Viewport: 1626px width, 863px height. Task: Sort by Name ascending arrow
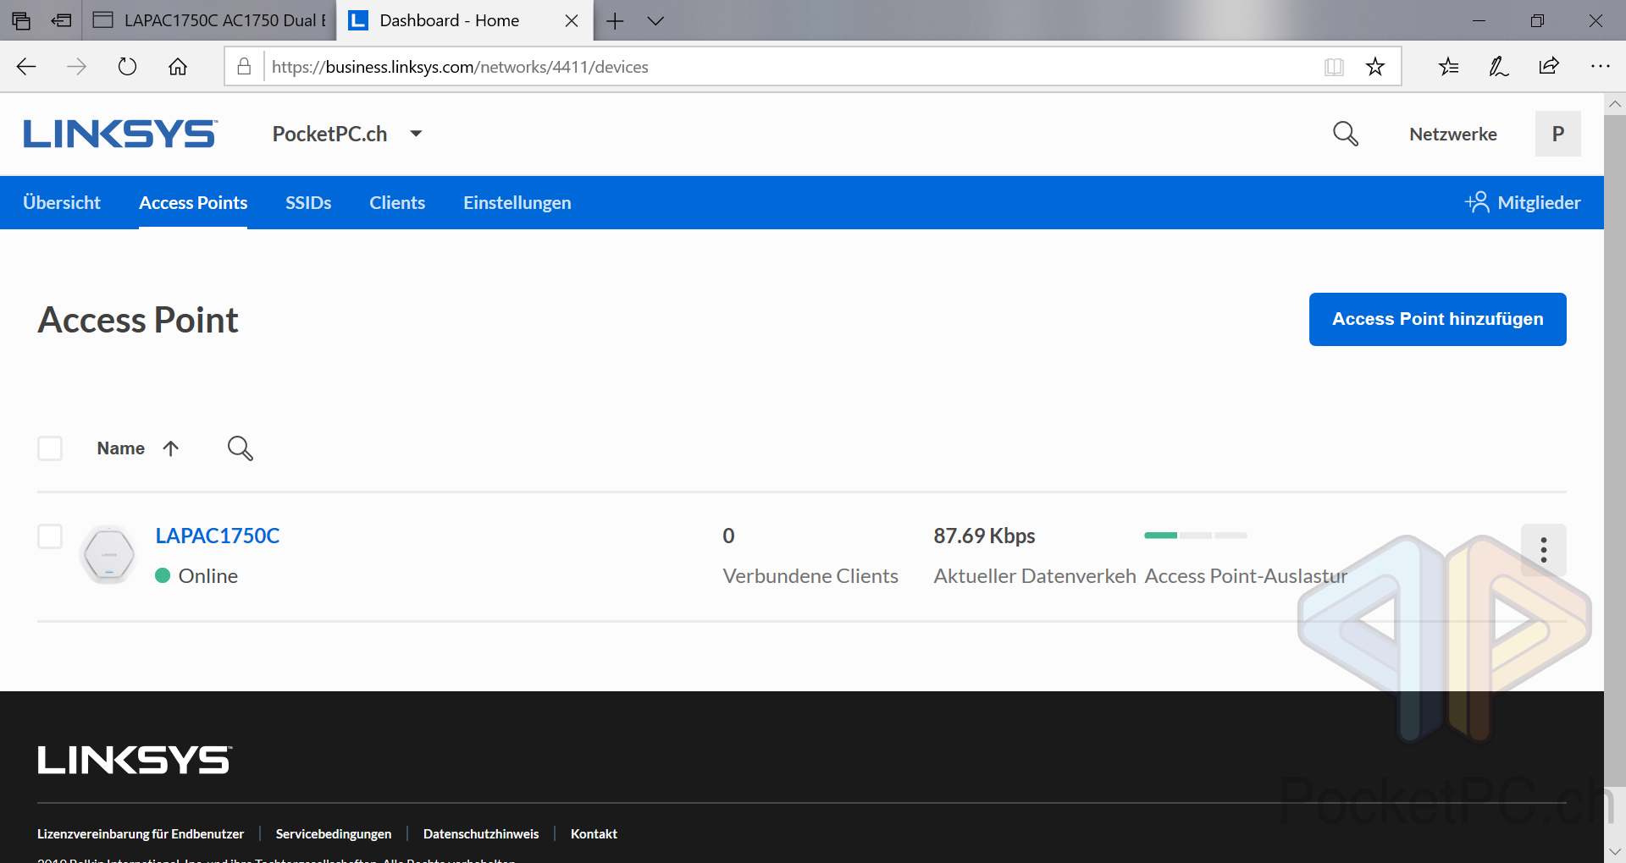[x=170, y=448]
